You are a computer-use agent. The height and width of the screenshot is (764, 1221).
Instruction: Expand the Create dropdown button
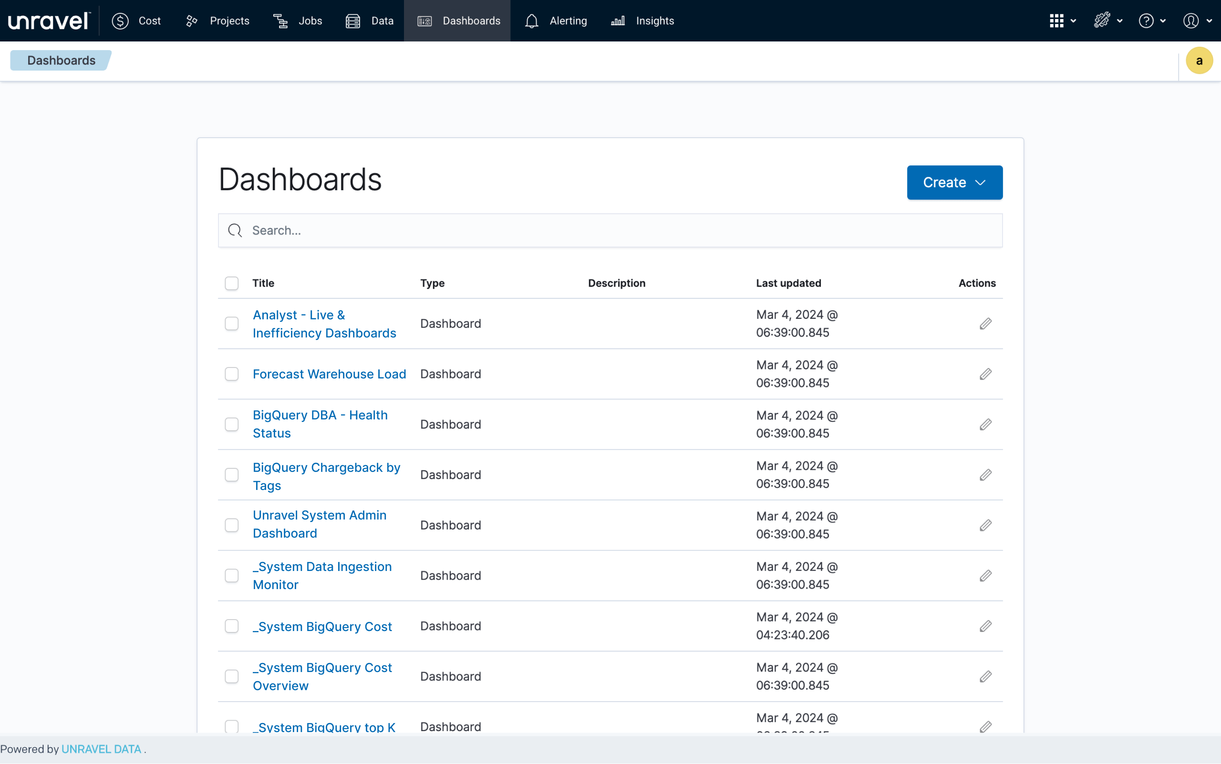coord(954,183)
